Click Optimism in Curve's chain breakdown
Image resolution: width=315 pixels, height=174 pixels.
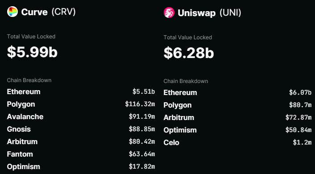click(x=81, y=166)
